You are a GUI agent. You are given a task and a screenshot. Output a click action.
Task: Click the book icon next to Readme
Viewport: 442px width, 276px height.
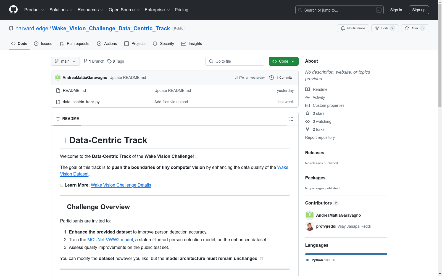(307, 89)
